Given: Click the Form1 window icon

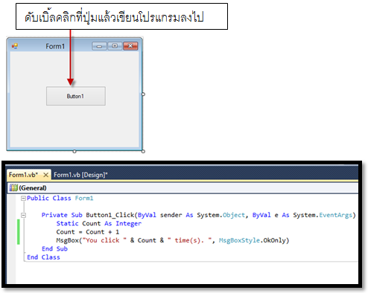Looking at the screenshot, I should pos(15,46).
